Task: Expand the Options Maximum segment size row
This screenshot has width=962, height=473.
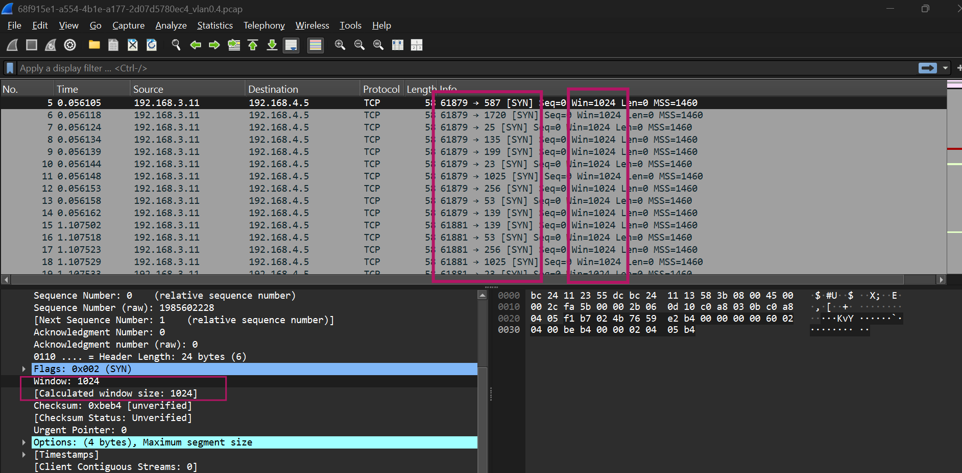Action: tap(24, 442)
